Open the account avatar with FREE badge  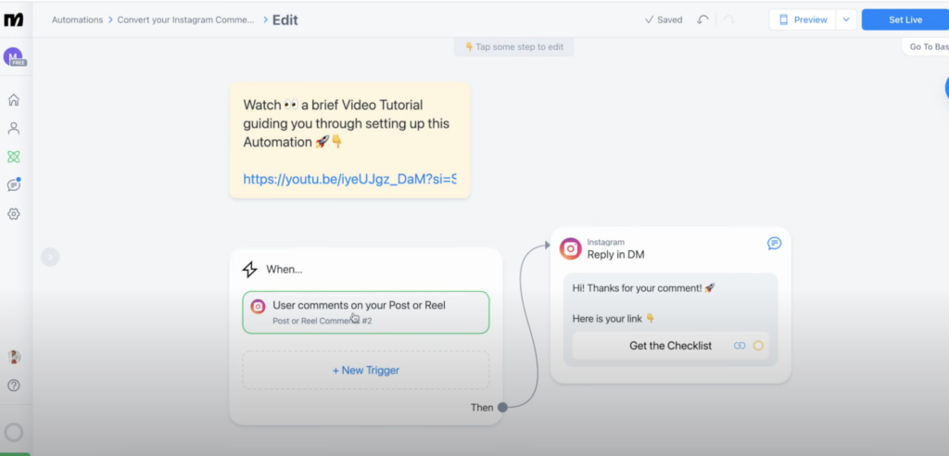[x=13, y=57]
